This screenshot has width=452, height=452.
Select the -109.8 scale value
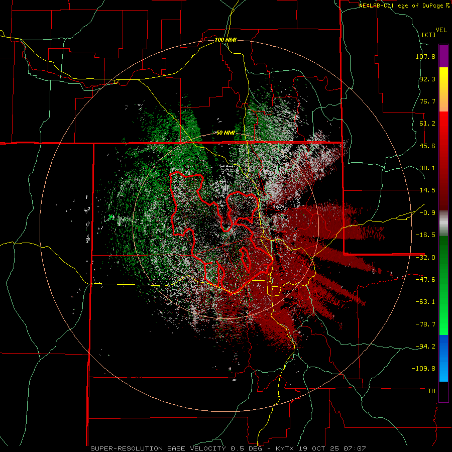coord(424,369)
